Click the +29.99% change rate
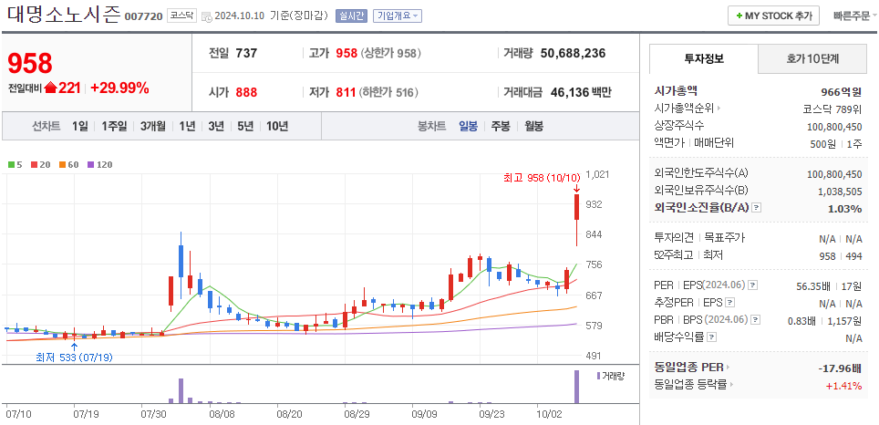879x425 pixels. (x=119, y=88)
